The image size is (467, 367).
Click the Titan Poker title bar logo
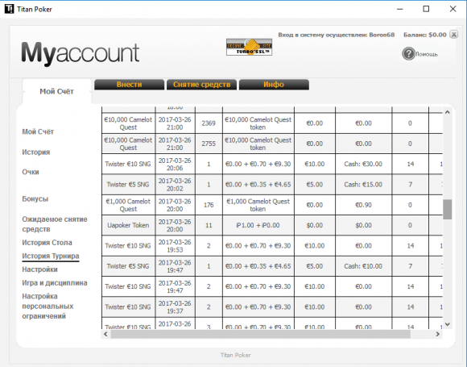[9, 9]
